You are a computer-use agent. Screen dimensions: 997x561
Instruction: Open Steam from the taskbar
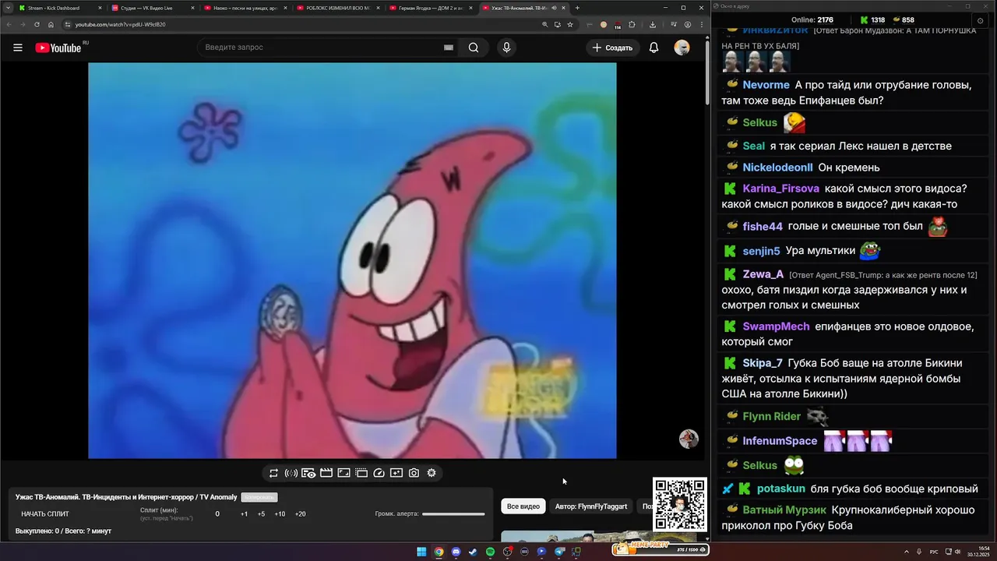[x=473, y=552]
